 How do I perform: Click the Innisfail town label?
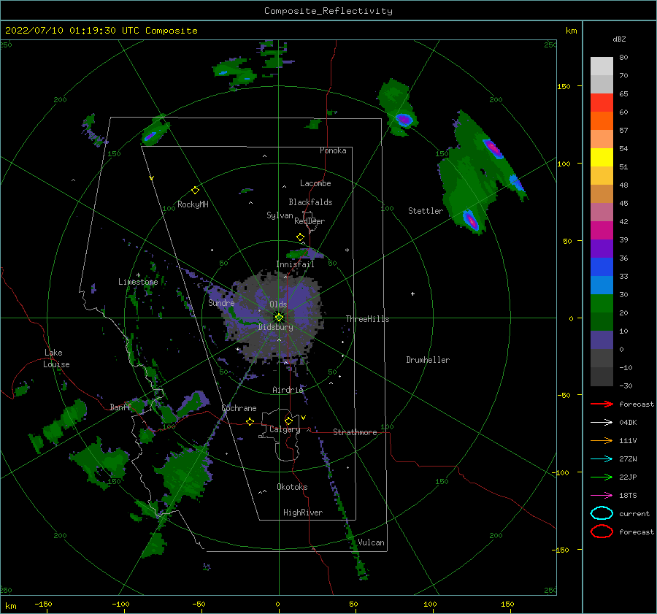[295, 264]
